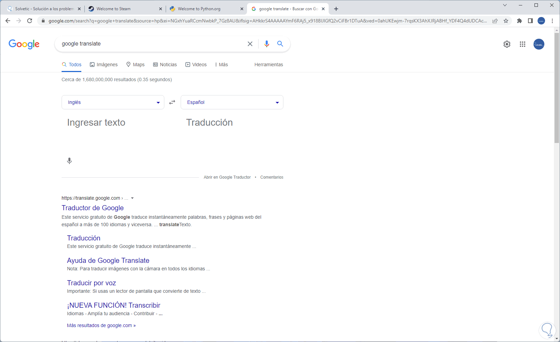560x342 pixels.
Task: Open the Traductor de Google result
Action: point(93,208)
